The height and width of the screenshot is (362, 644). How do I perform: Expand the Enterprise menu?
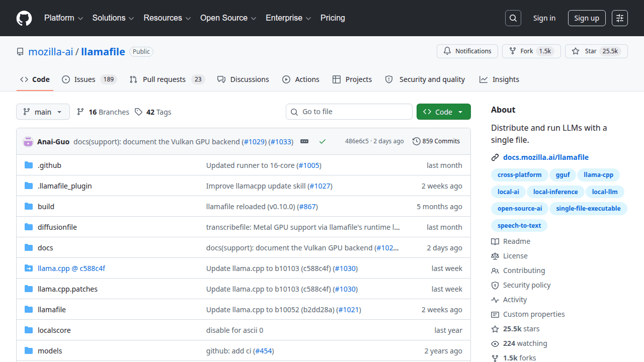(289, 18)
